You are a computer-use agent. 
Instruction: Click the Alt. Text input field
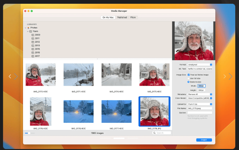[x=200, y=69]
